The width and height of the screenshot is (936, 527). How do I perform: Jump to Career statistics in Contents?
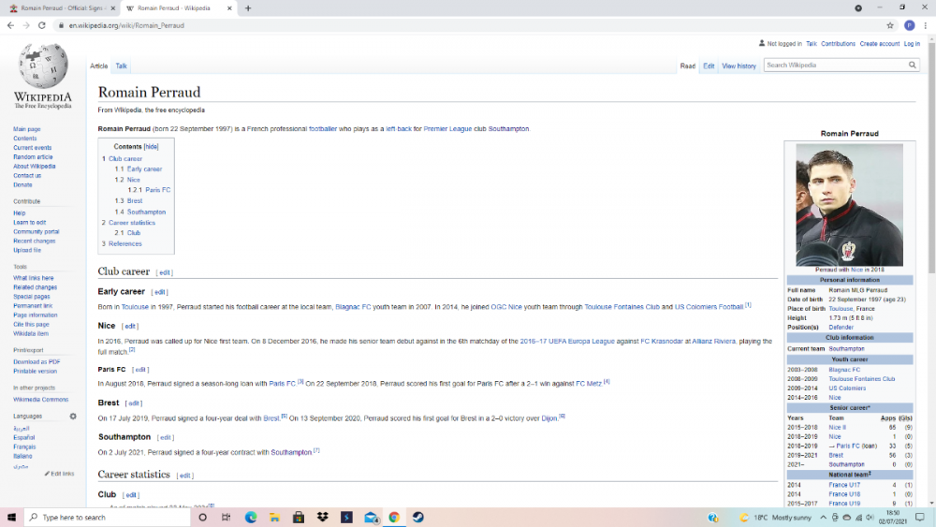132,223
